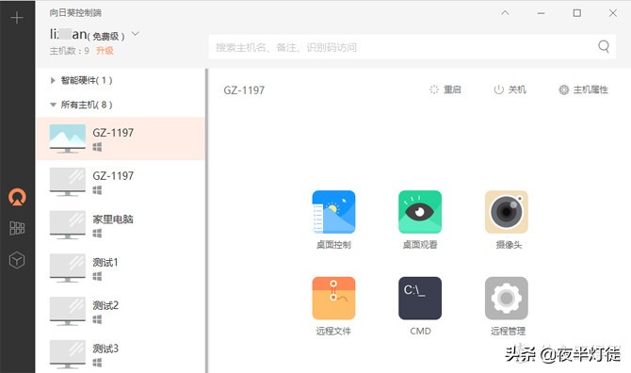Close the Sunflower window

[x=612, y=13]
